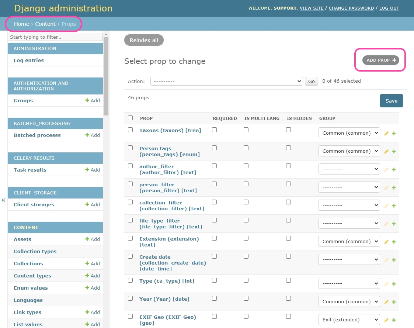Open the Group dropdown for EXIF Geo

click(x=349, y=320)
